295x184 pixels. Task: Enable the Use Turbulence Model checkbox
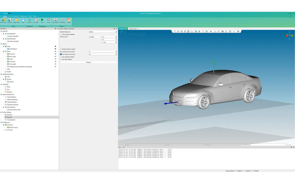(61, 57)
